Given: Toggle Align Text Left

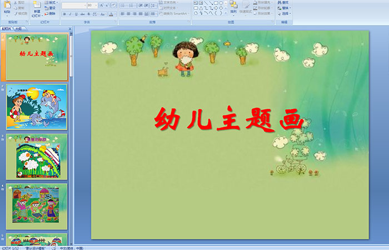Looking at the screenshot, I should tap(123, 14).
